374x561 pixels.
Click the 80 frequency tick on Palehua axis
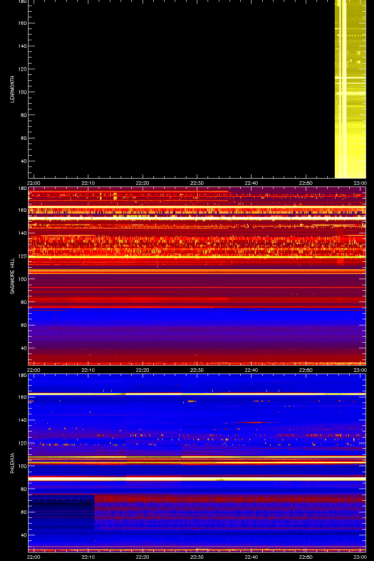point(24,489)
